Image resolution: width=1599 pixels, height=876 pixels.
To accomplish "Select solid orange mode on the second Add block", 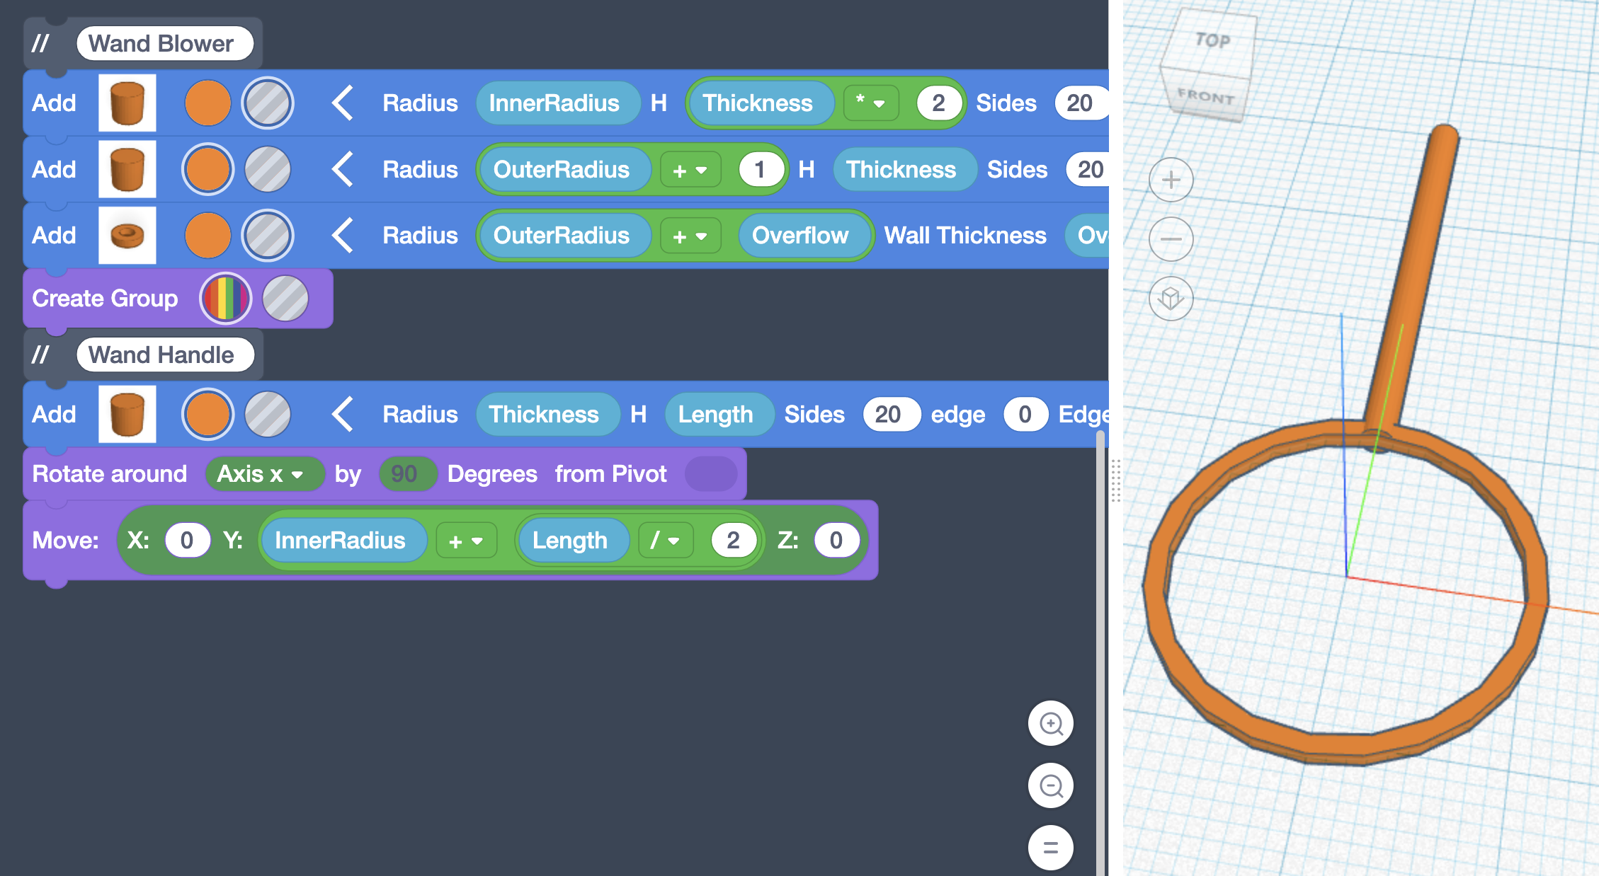I will (x=207, y=170).
